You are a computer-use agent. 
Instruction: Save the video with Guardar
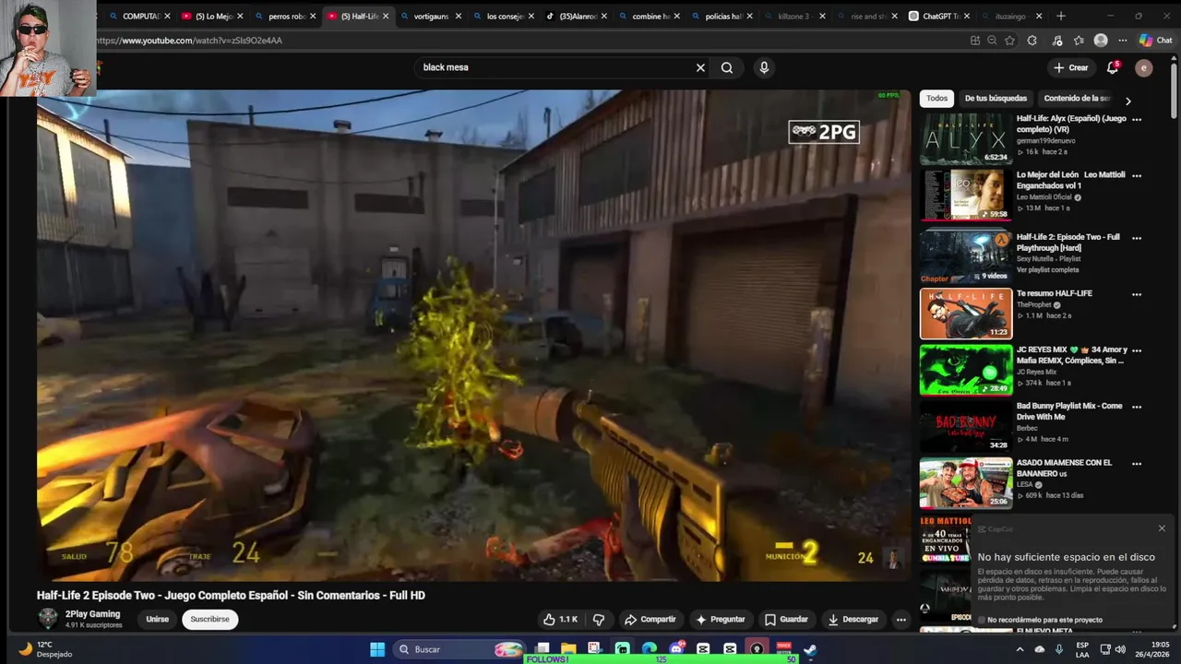(x=786, y=620)
